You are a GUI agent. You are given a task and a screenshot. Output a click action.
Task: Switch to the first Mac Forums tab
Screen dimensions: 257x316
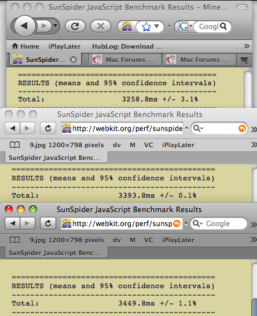pyautogui.click(x=125, y=60)
